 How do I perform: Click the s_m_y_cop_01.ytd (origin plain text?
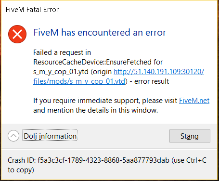pyautogui.click(x=72, y=72)
